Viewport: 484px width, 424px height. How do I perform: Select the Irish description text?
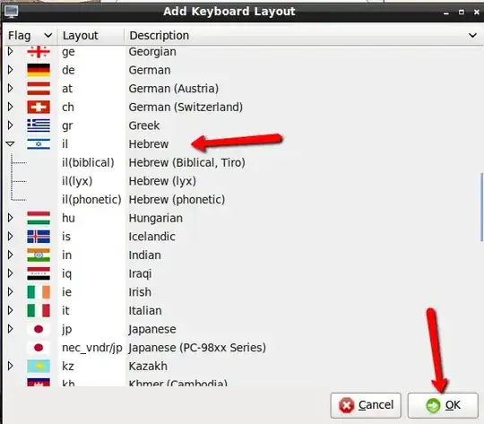click(x=140, y=292)
